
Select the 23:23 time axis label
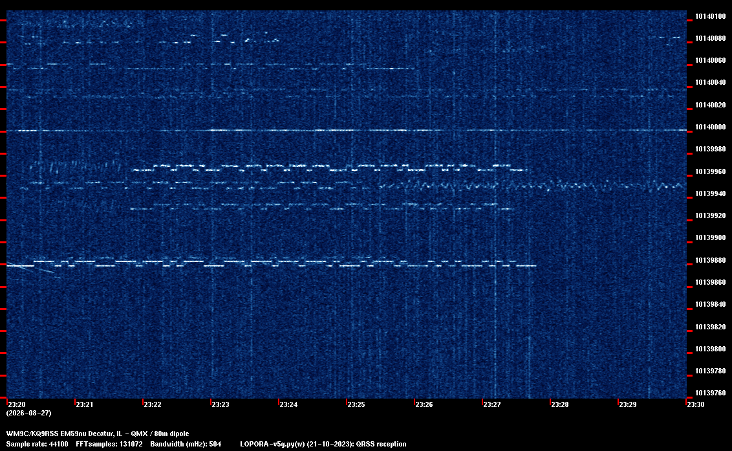221,404
